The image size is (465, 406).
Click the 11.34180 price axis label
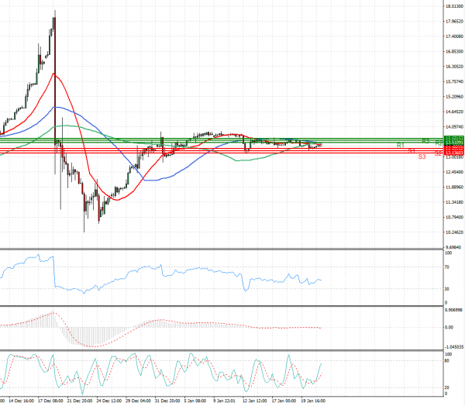point(454,202)
